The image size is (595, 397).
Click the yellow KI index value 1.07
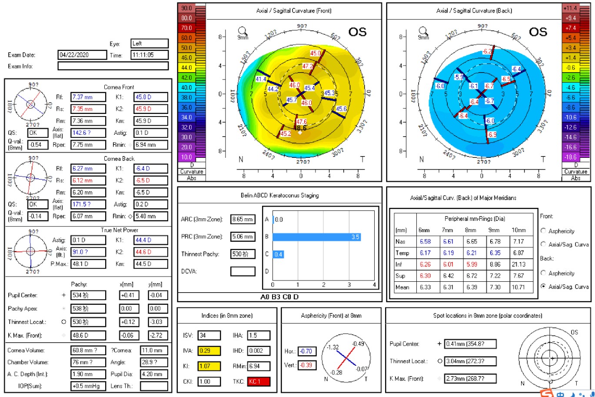[209, 367]
